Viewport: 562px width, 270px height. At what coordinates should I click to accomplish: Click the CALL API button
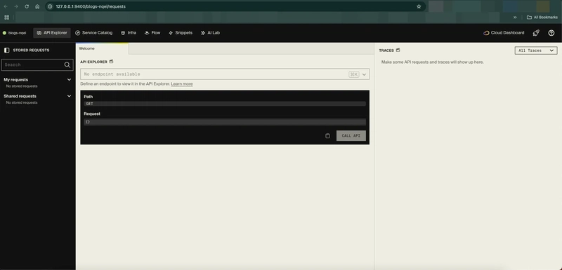tap(351, 136)
